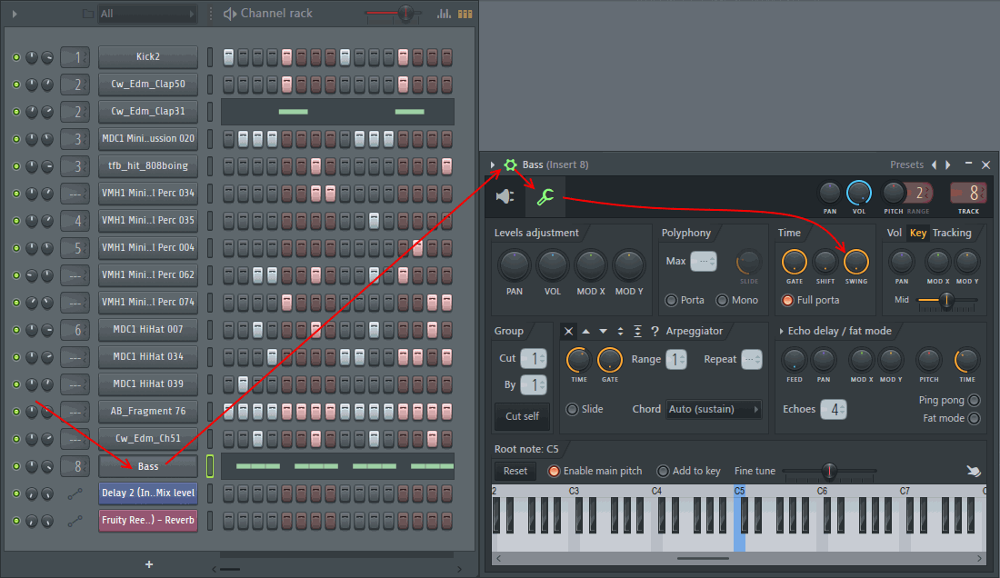Image resolution: width=1000 pixels, height=578 pixels.
Task: Select the arpeggiator up arrow direction
Action: [585, 332]
